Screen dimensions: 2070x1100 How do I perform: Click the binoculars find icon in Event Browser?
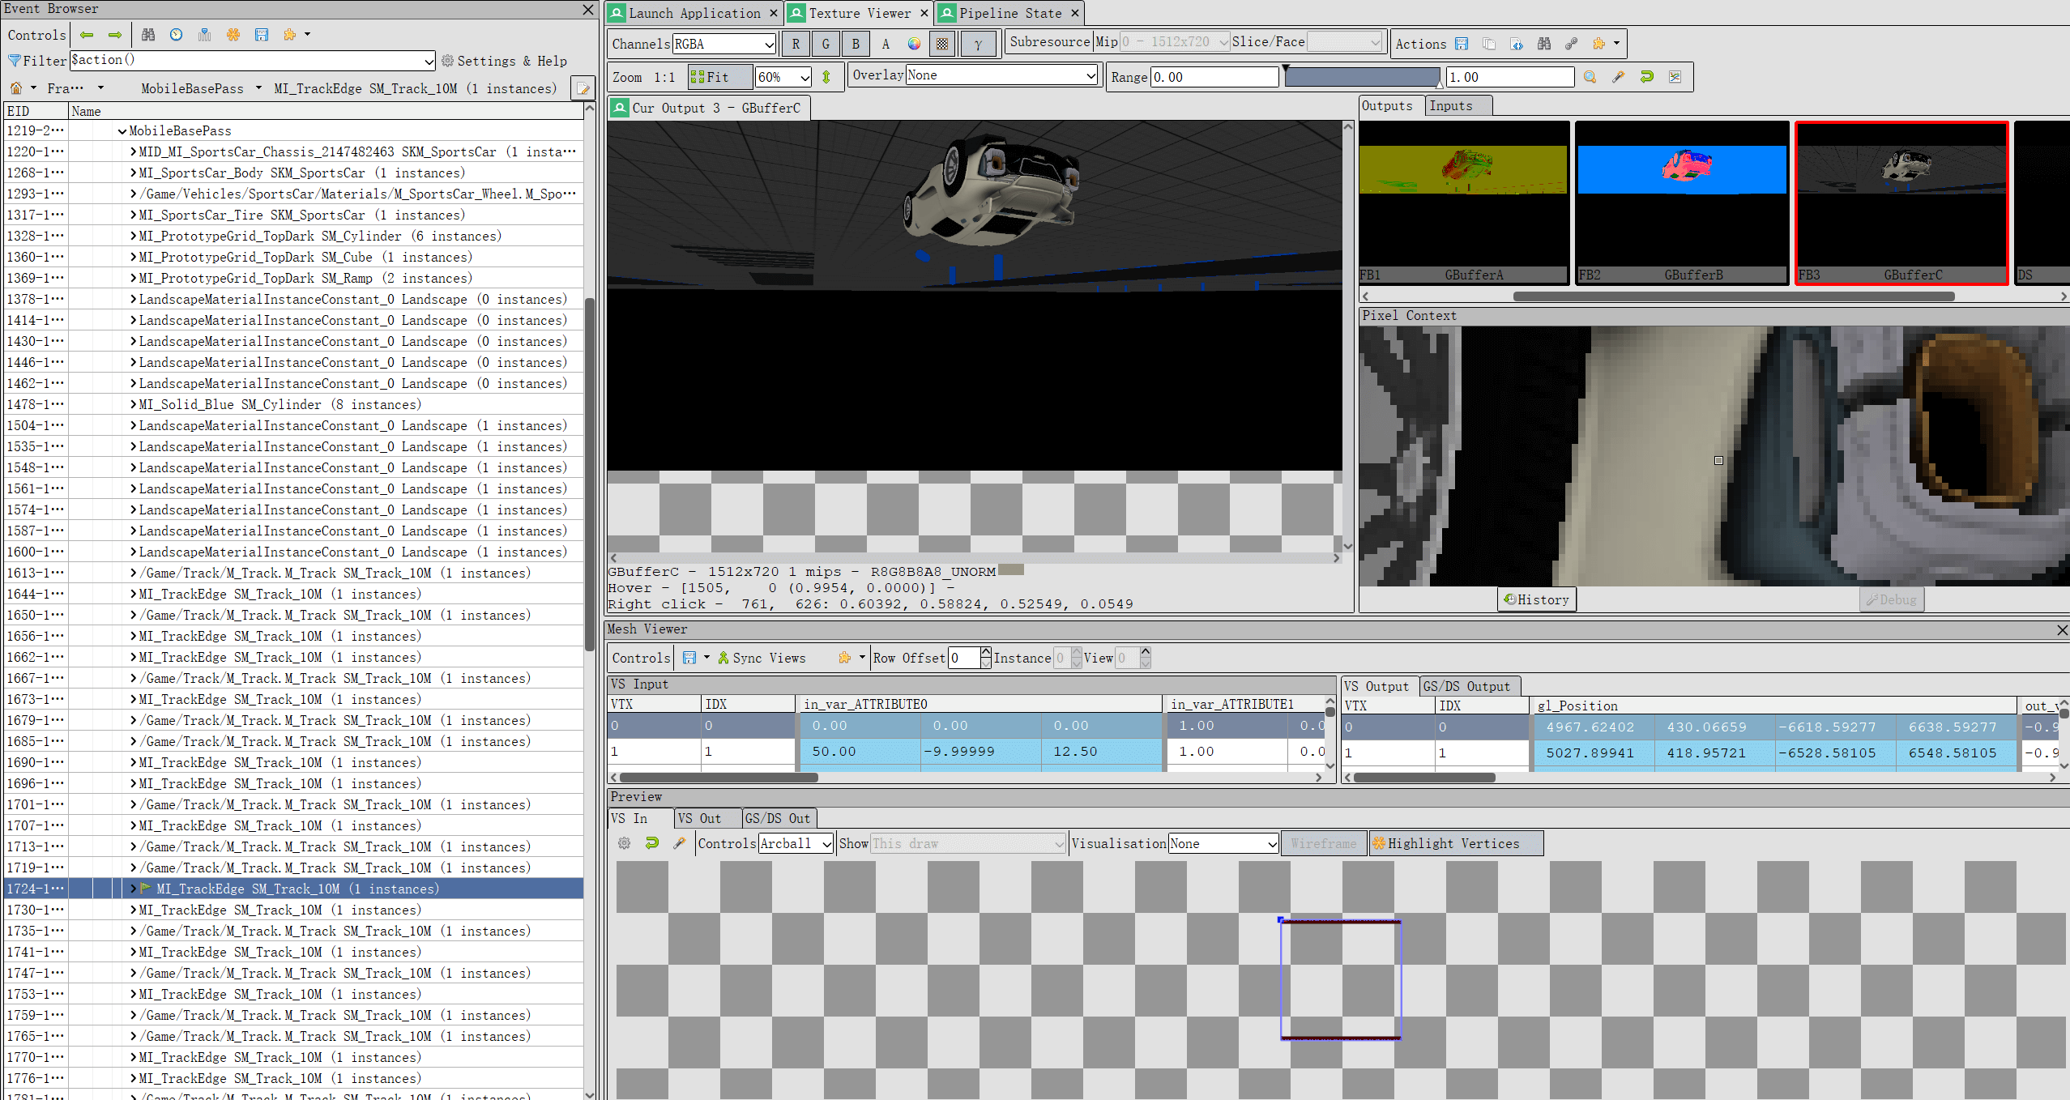pos(147,35)
